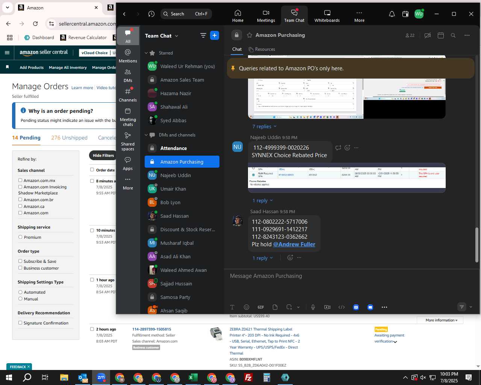The width and height of the screenshot is (481, 385).
Task: Expand the Team Chat header dropdown
Action: pyautogui.click(x=177, y=36)
